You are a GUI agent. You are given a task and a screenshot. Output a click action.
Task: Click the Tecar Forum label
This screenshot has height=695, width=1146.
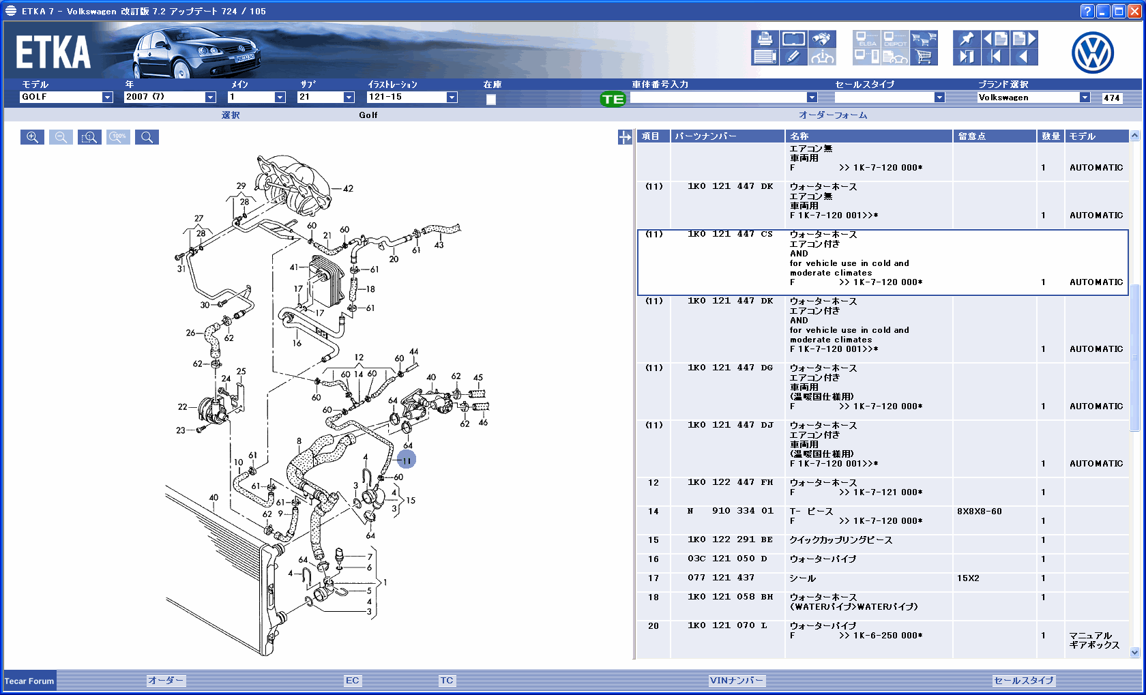(x=29, y=681)
